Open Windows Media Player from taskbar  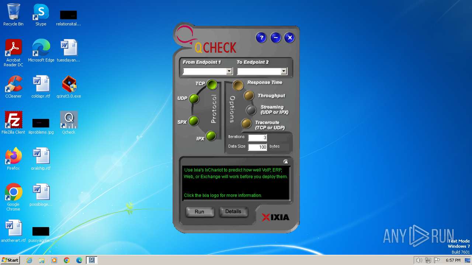point(54,260)
